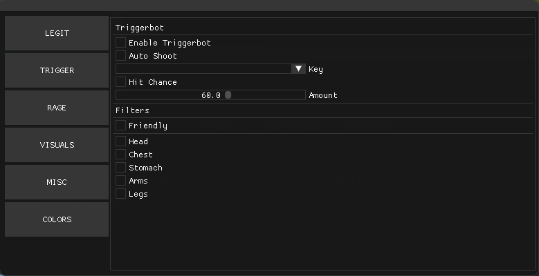Toggle the Auto Shoot checkbox
Viewport: 539px width, 276px height.
click(120, 56)
